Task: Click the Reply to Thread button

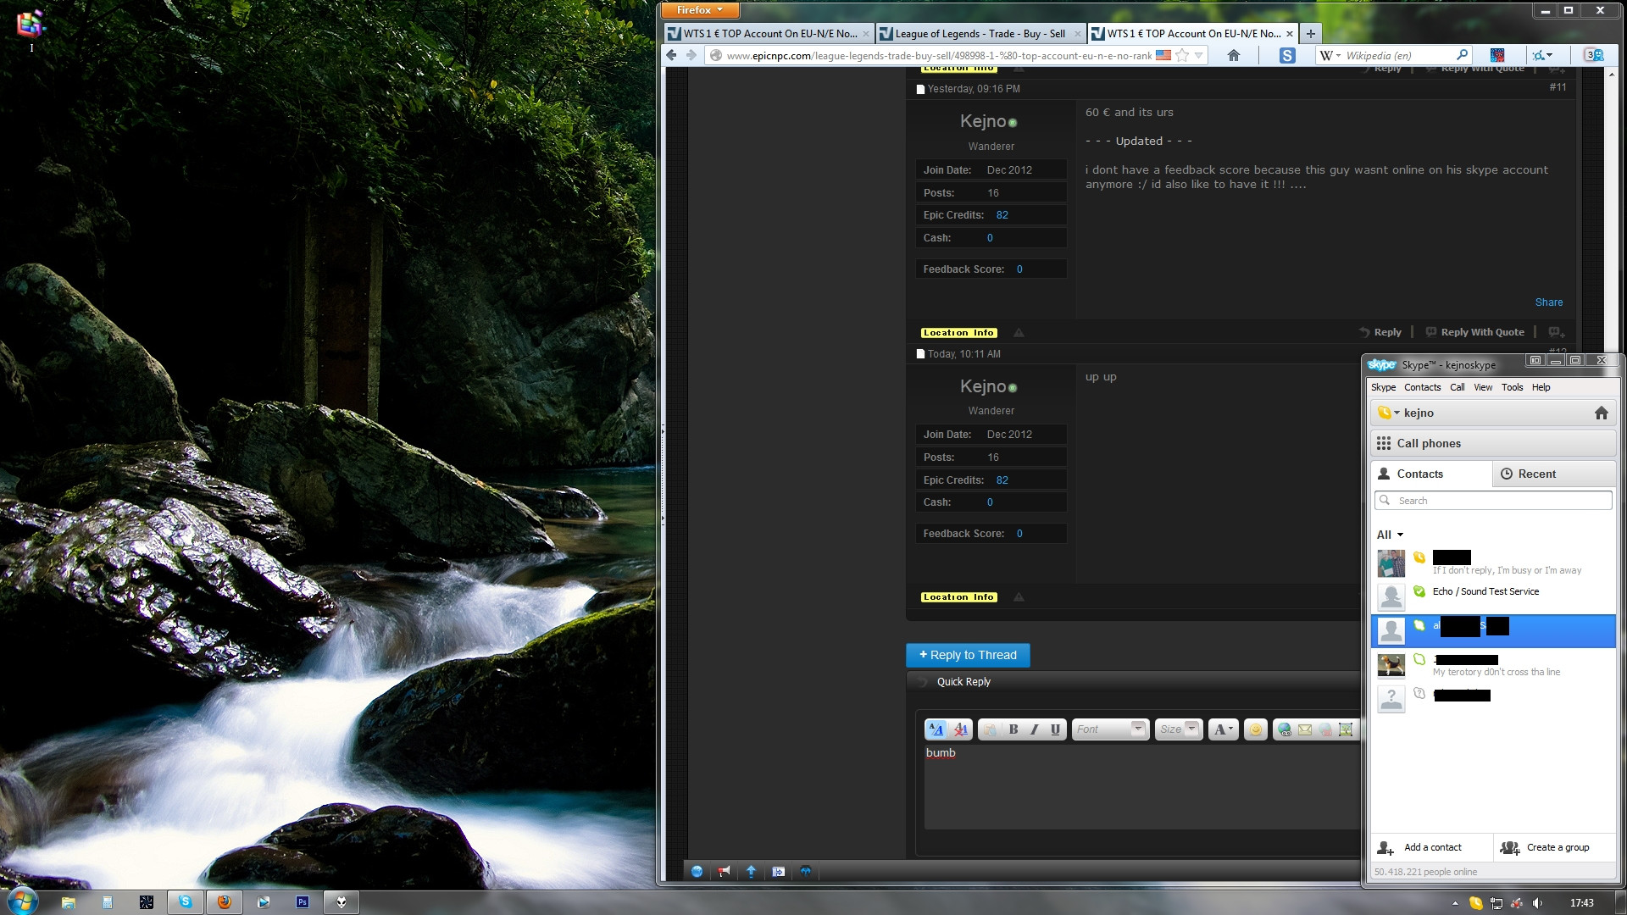Action: coord(968,655)
